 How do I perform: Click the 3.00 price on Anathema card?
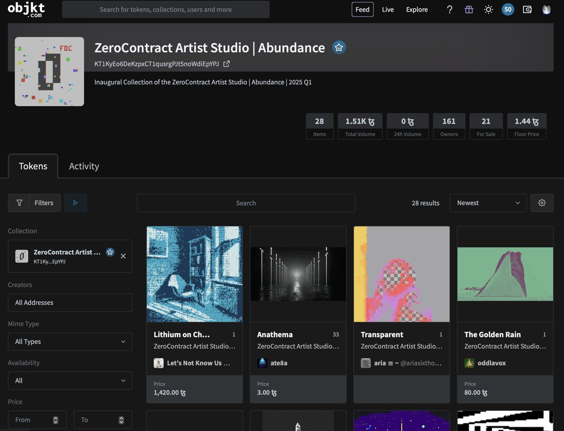[266, 393]
